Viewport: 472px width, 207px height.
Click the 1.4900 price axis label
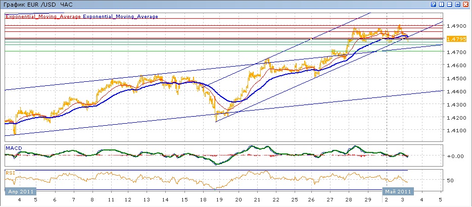tap(457, 26)
